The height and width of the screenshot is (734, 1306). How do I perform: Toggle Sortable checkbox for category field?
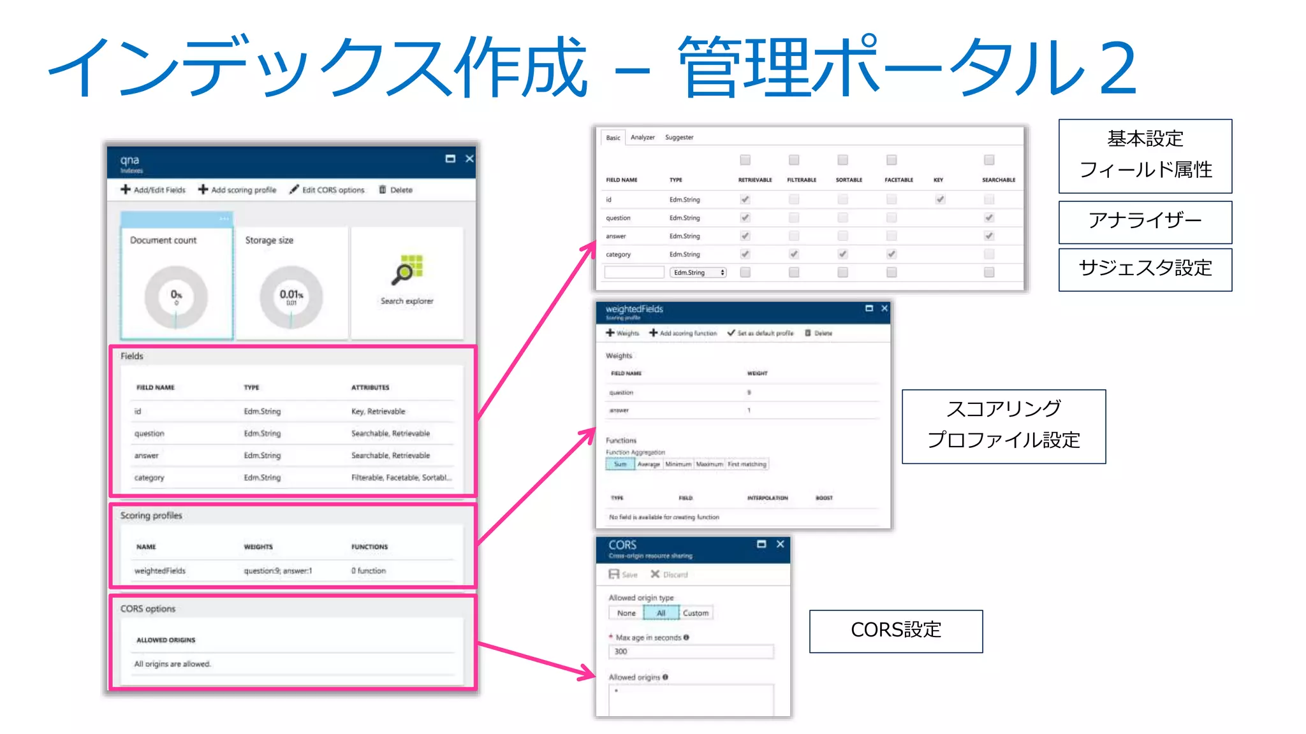tap(843, 254)
